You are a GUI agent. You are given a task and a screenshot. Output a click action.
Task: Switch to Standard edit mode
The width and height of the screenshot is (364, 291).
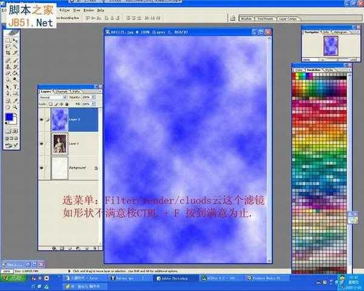click(x=8, y=131)
